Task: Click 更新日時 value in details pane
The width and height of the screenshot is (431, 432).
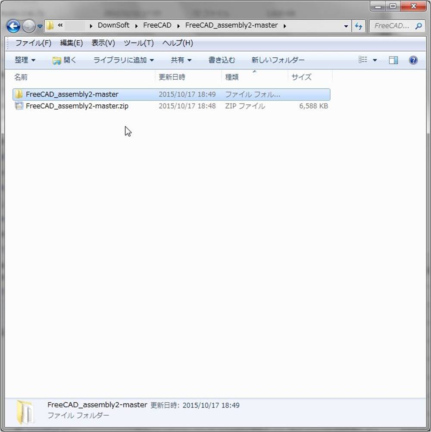Action: pyautogui.click(x=211, y=405)
